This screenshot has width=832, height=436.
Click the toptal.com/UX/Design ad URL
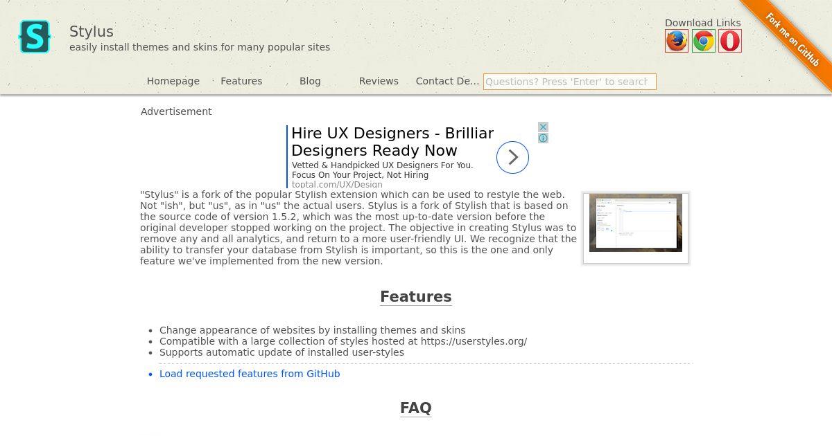pyautogui.click(x=337, y=185)
